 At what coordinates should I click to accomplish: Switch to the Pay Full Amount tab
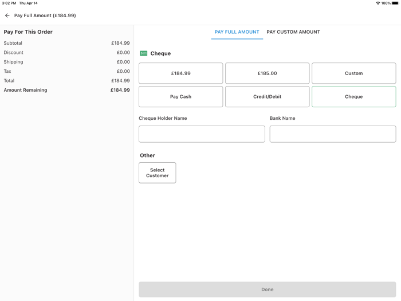pos(237,32)
